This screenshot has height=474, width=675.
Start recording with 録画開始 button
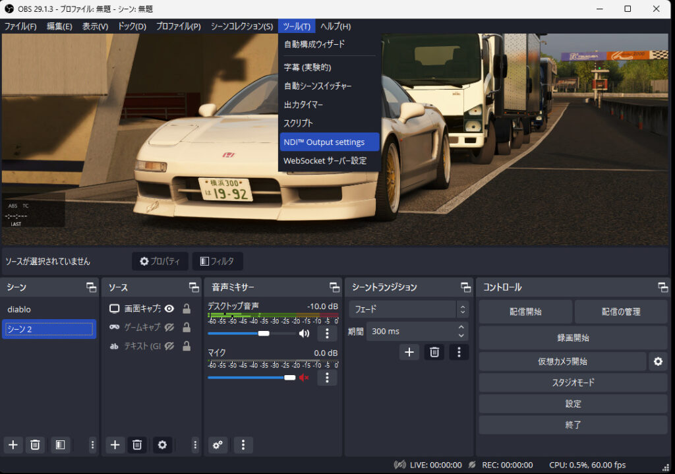573,338
